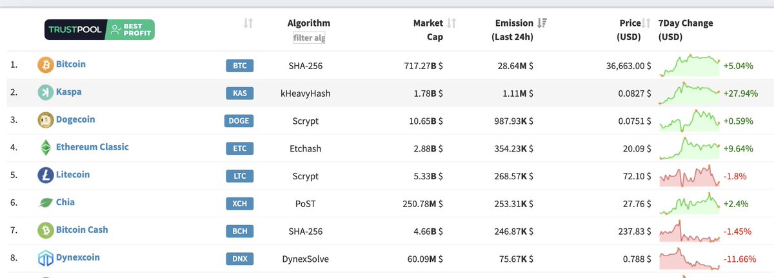The image size is (774, 278).
Task: Click the Scrypt algorithm in Dogecoin row
Action: click(x=306, y=121)
